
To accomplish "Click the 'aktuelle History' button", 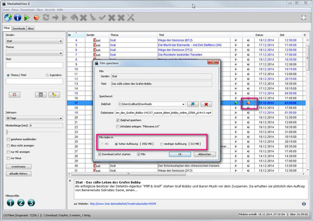I will pos(19,174).
